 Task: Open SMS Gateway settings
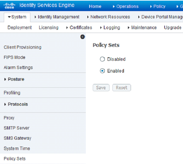pyautogui.click(x=17, y=138)
